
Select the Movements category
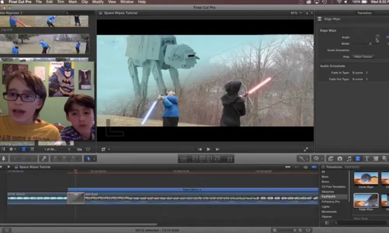[x=329, y=212]
